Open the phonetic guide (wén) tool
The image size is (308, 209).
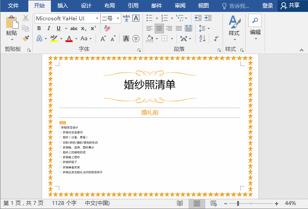(x=126, y=18)
